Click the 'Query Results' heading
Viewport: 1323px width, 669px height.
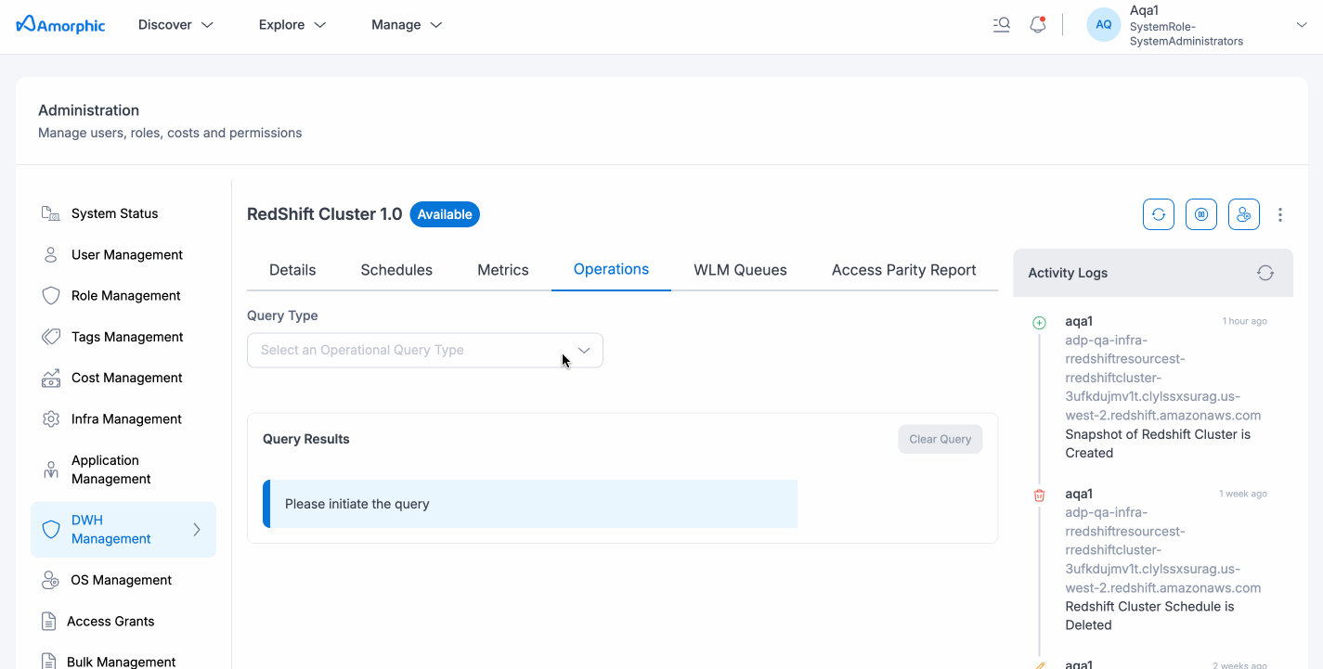[x=306, y=439]
